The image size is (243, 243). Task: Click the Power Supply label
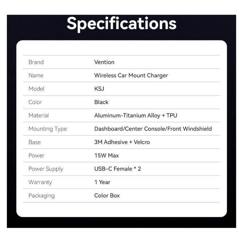point(46,169)
